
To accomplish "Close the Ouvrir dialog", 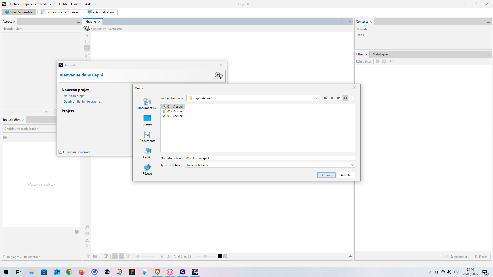I will pyautogui.click(x=354, y=88).
